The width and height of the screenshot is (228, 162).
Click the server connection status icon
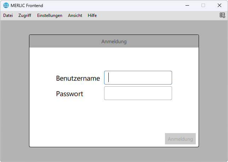222,15
